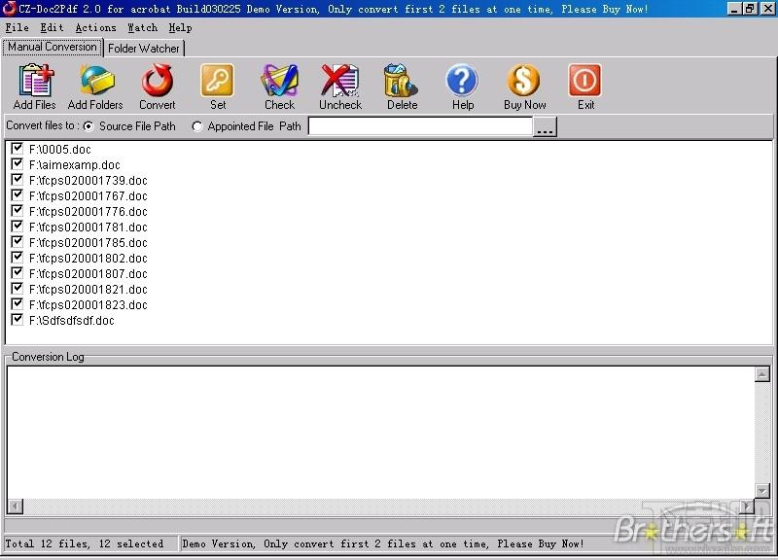Switch to the Folder Watcher tab
Screen dimensions: 778x560
click(144, 49)
